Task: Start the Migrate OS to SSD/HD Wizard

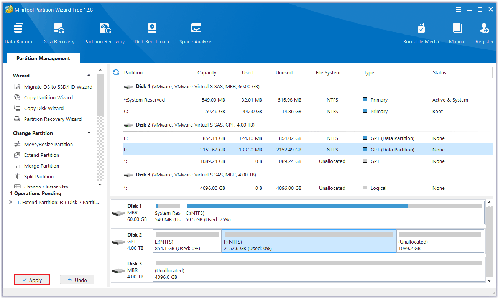Action: (x=53, y=87)
